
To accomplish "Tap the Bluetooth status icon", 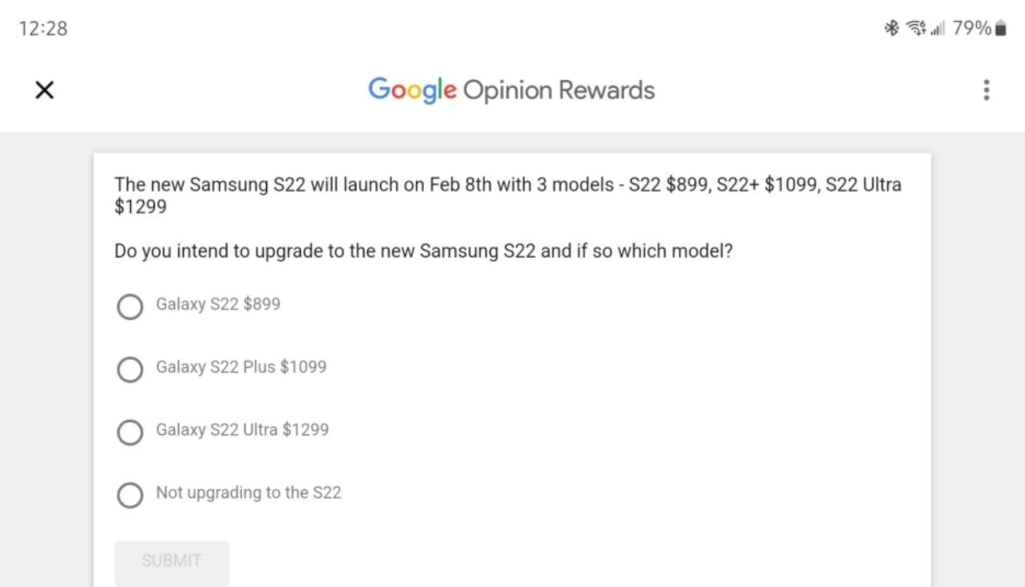I will click(892, 28).
